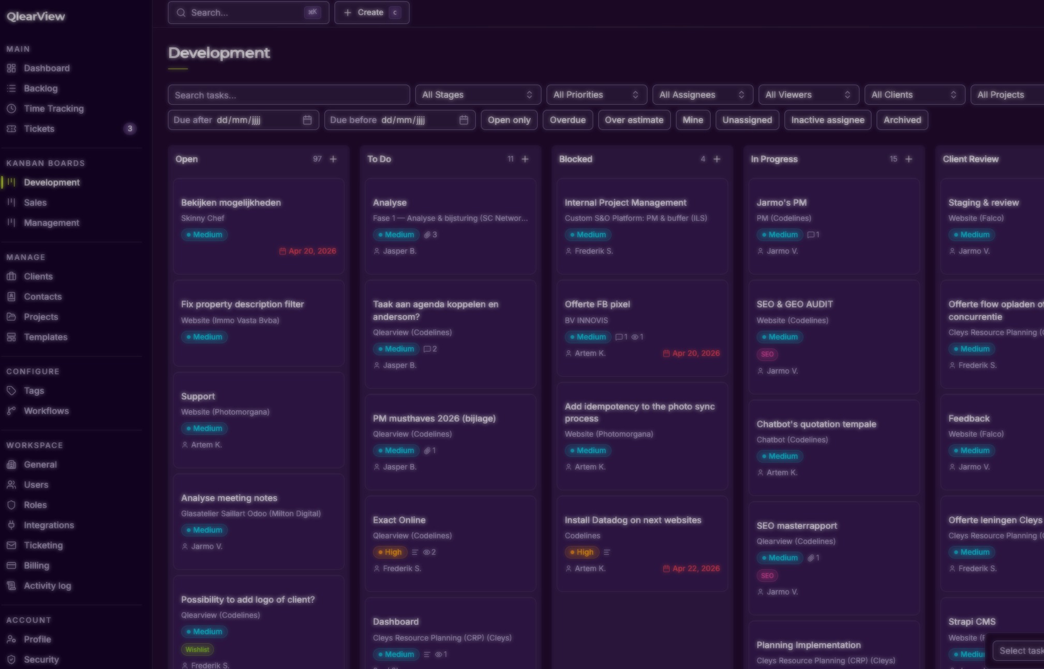
Task: Open Clients briefcase icon
Action: [11, 276]
